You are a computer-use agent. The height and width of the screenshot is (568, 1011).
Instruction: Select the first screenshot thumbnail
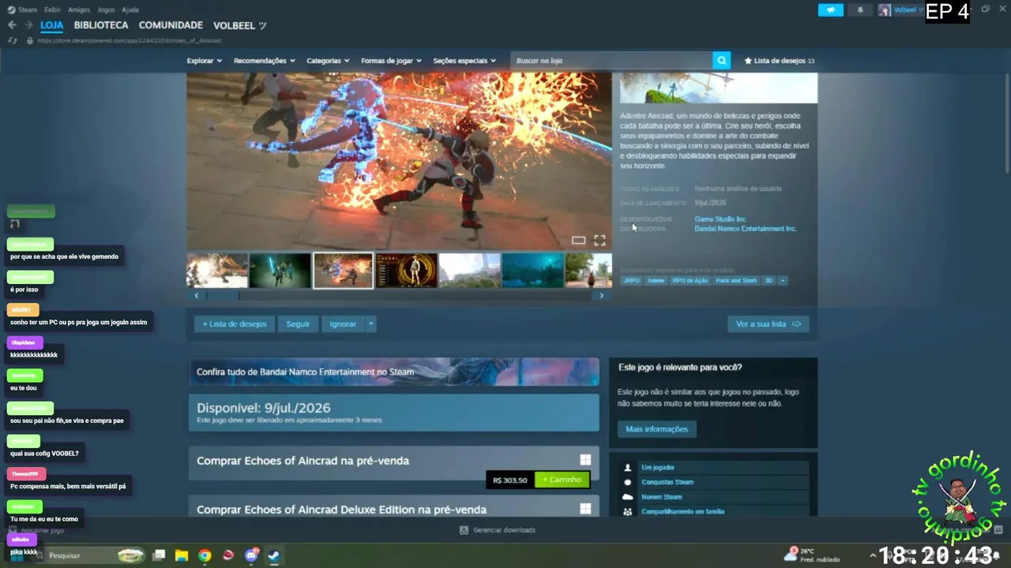pos(217,271)
